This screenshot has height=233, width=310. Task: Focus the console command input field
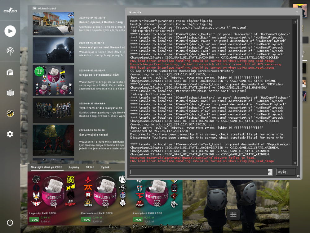point(198,172)
